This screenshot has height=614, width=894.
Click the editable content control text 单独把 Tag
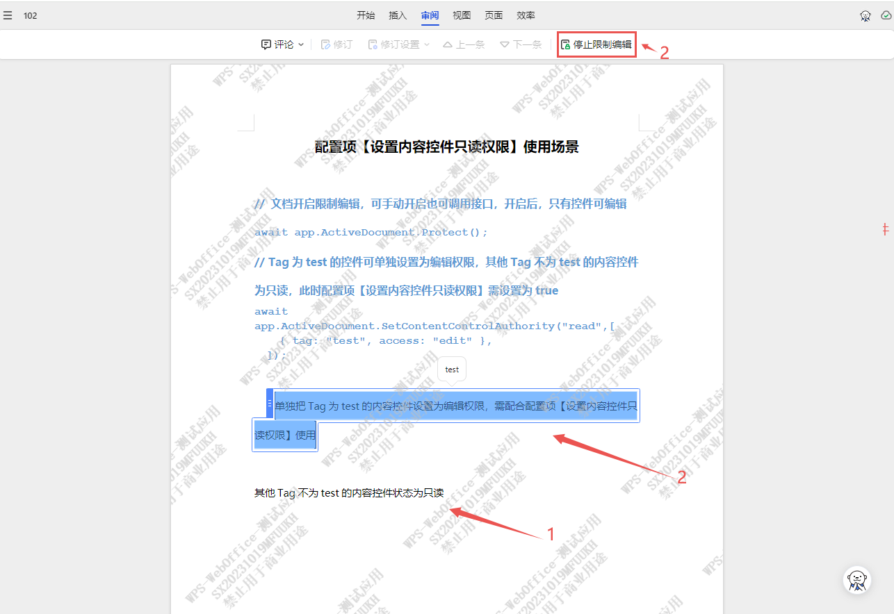(456, 406)
